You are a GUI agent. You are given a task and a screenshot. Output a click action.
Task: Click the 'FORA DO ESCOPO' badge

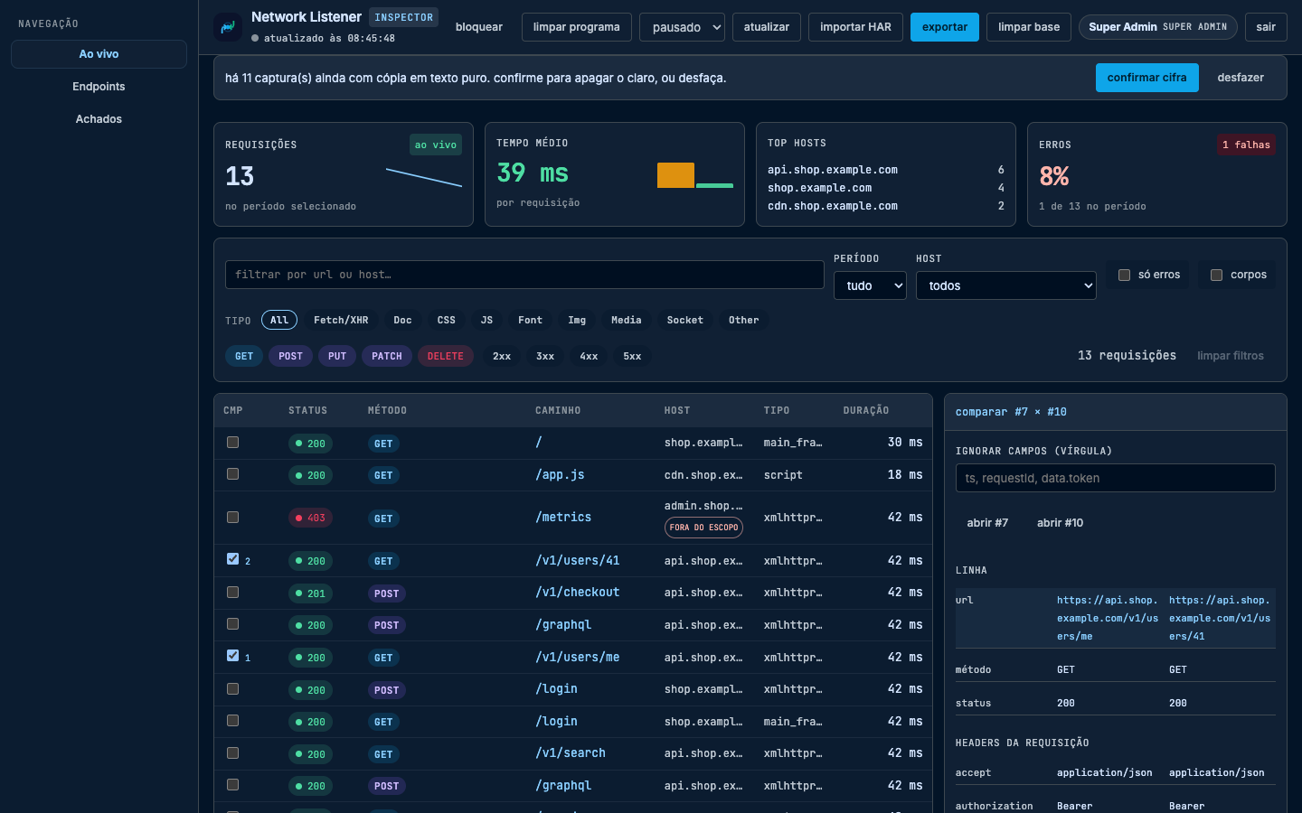point(703,528)
